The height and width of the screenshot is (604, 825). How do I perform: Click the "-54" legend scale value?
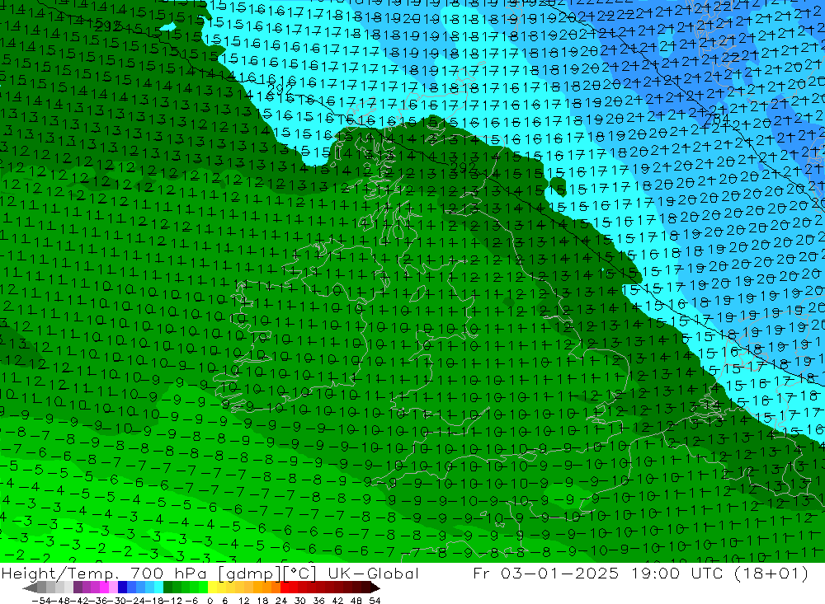[41, 601]
